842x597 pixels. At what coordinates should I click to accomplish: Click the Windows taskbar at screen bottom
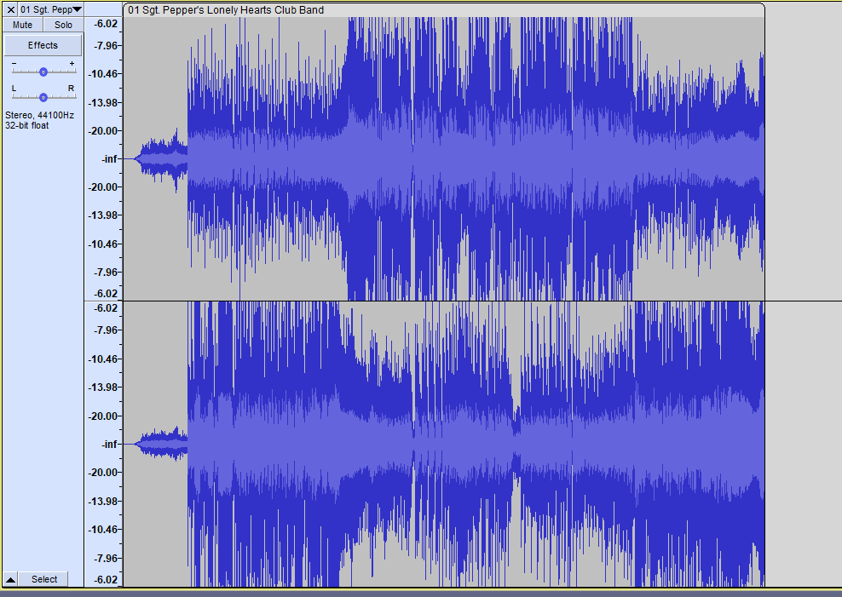click(421, 593)
